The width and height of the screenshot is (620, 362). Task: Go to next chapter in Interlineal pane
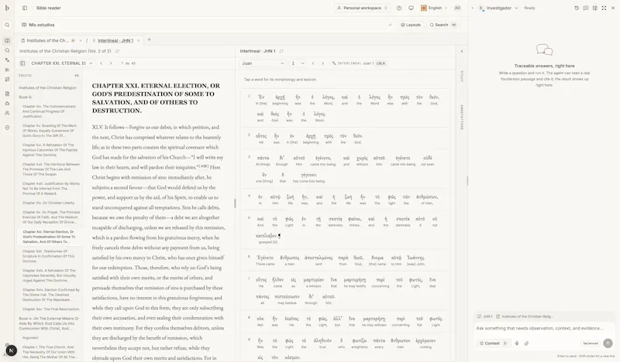tap(322, 63)
